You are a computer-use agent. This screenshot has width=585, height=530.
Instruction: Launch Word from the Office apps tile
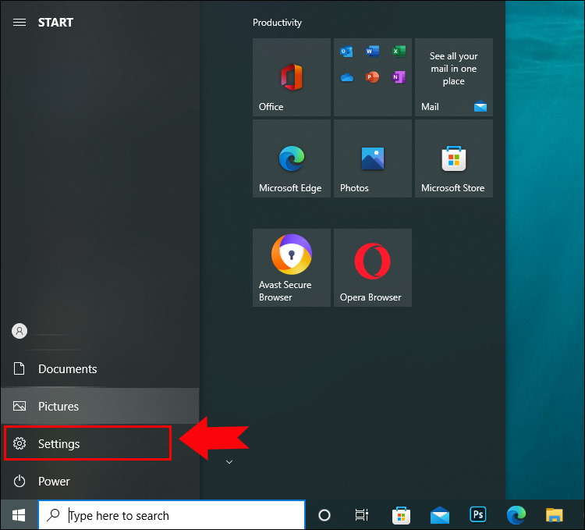[372, 52]
